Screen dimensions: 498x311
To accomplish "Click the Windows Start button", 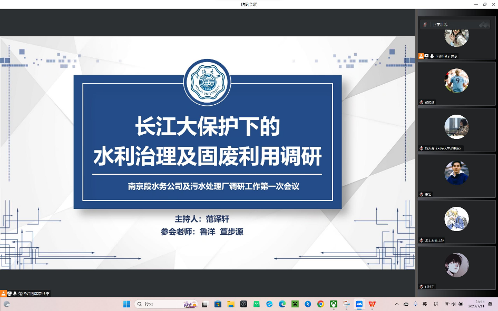I will tap(126, 304).
